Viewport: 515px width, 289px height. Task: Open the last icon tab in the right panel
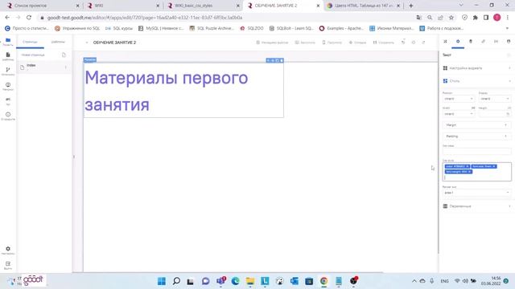click(x=509, y=41)
